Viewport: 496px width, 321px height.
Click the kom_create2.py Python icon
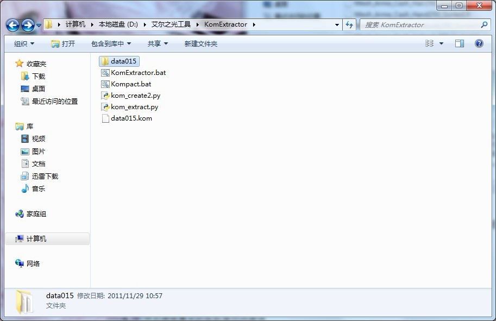point(105,96)
